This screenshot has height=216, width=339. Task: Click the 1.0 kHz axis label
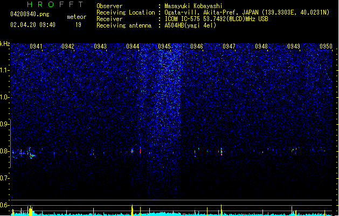[4, 97]
